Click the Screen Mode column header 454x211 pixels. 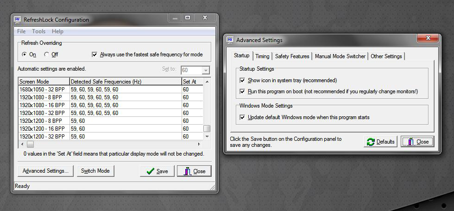tap(44, 82)
